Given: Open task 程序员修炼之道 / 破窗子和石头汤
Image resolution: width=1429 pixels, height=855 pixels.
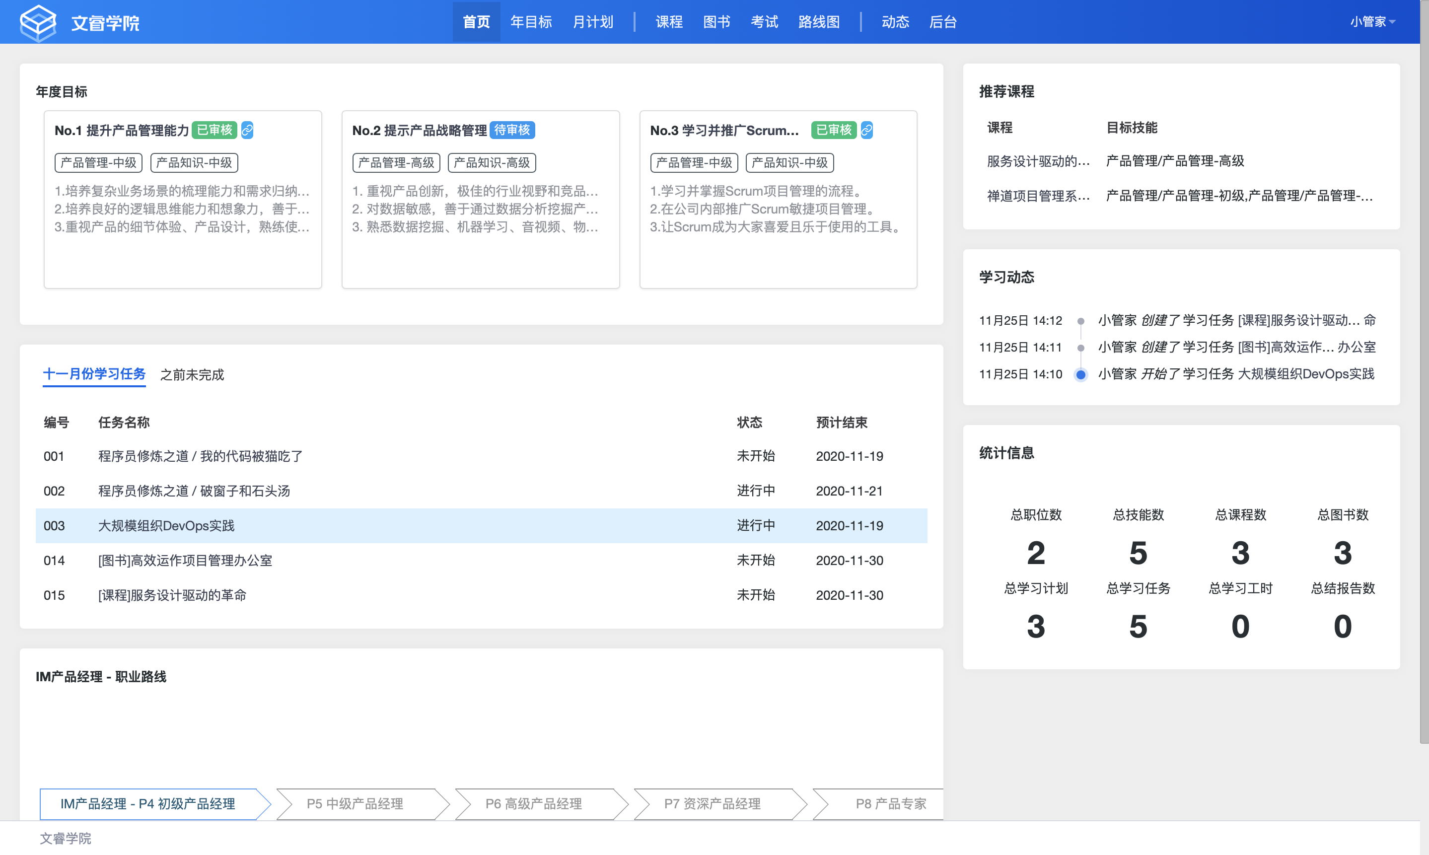Looking at the screenshot, I should [194, 491].
